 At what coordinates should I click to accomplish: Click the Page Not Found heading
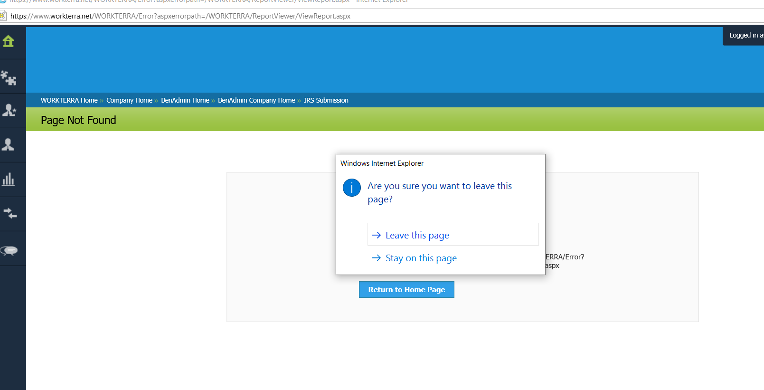[x=78, y=120]
